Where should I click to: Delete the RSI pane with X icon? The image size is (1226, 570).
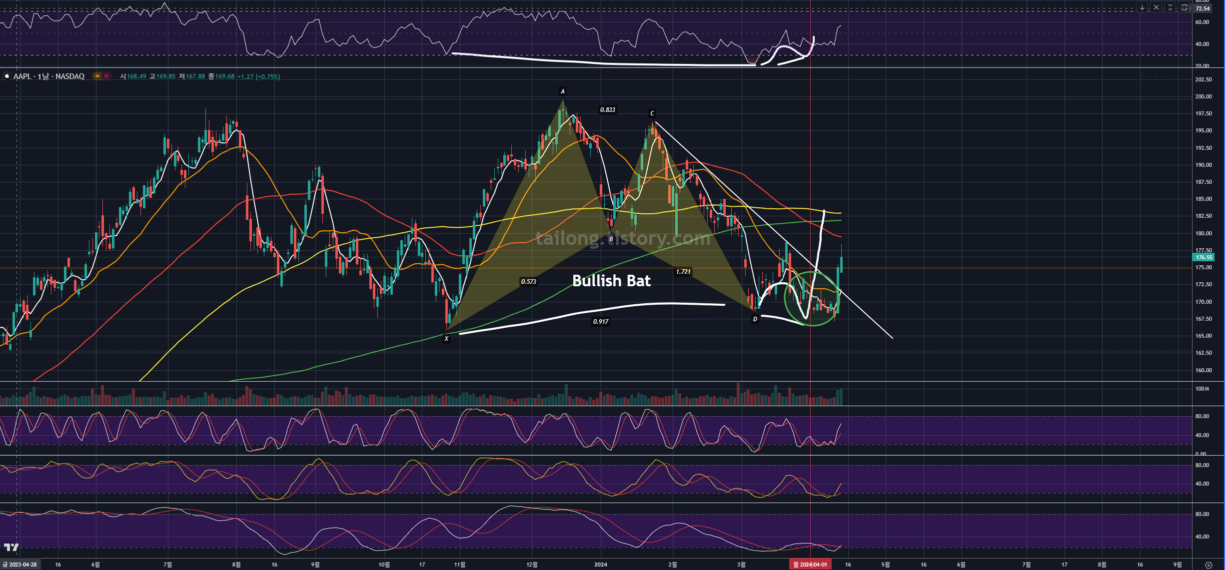pos(1156,7)
